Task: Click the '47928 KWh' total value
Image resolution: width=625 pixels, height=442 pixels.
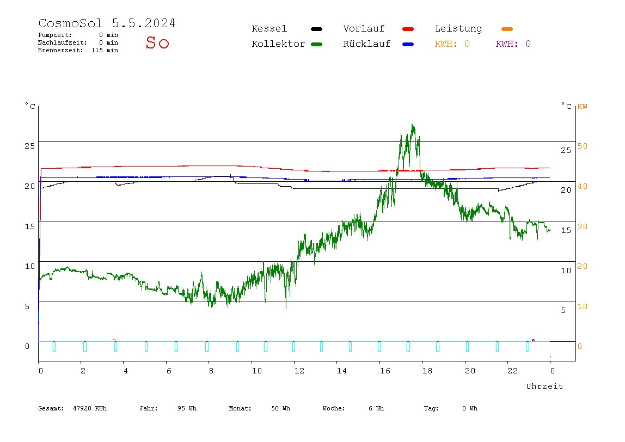Action: pos(90,408)
